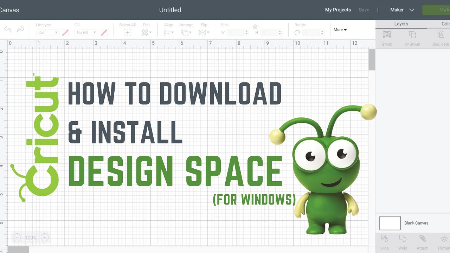Switch to the Layers tab
The width and height of the screenshot is (450, 253).
coord(401,24)
